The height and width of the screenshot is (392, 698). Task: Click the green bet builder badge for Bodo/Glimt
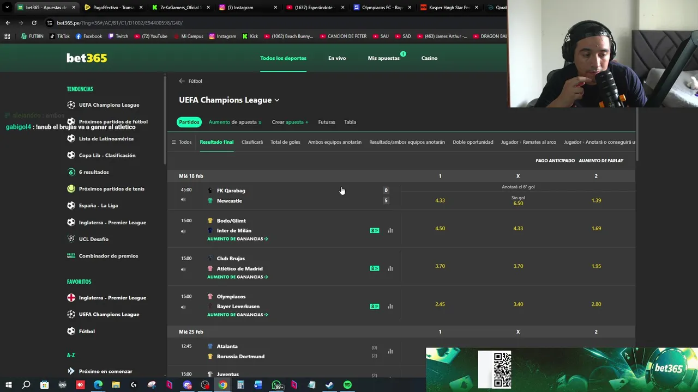(374, 230)
